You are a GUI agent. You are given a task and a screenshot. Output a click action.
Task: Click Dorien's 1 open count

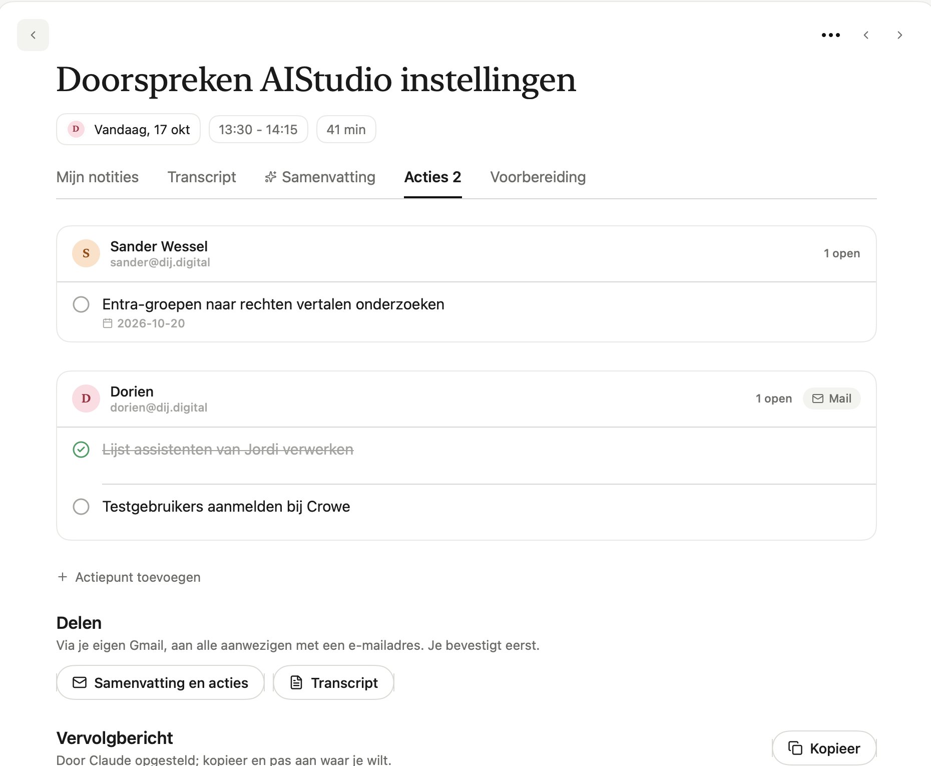(x=774, y=399)
